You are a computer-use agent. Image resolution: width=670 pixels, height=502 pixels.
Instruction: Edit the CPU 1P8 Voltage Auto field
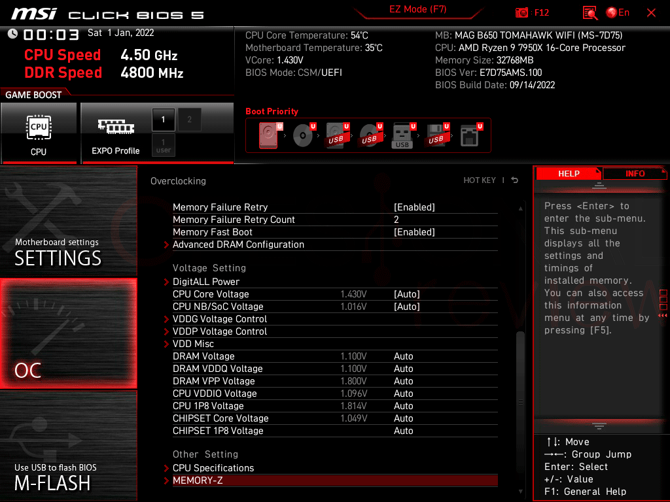click(403, 405)
